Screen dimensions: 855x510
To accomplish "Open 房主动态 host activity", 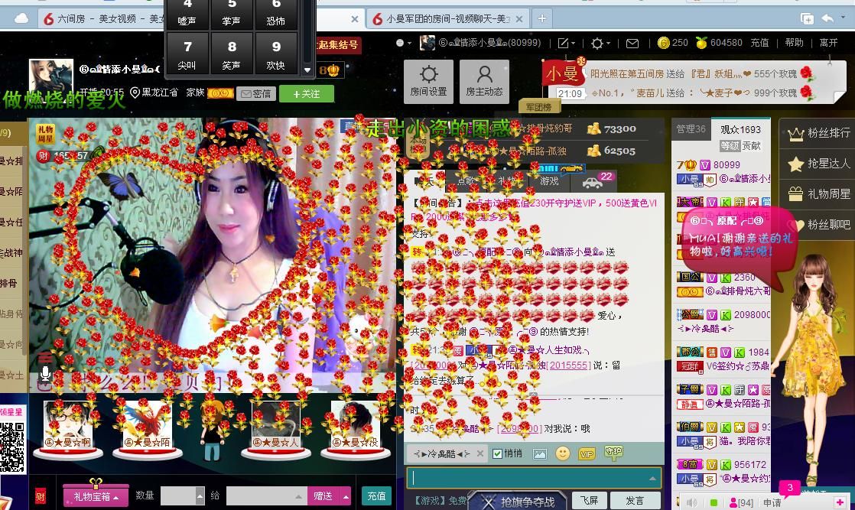I will [x=484, y=81].
